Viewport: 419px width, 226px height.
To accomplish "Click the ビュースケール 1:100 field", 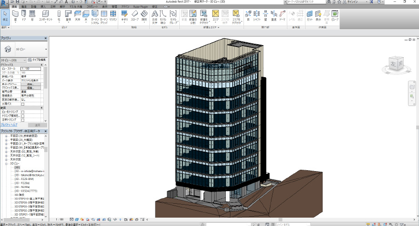I will tap(31, 69).
